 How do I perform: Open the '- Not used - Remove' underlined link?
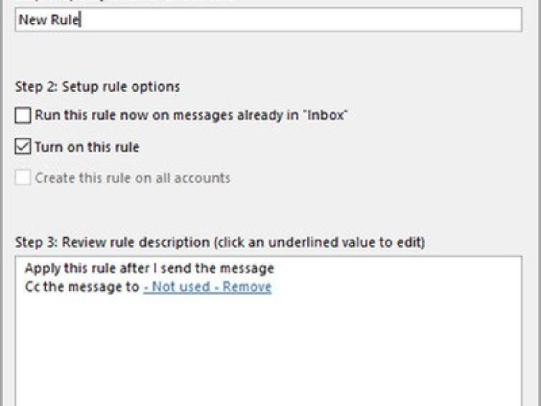tap(207, 287)
